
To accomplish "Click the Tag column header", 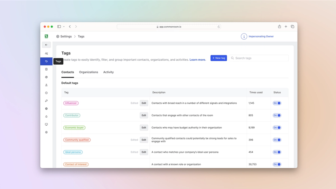I will tap(66, 92).
